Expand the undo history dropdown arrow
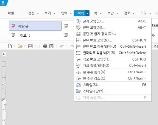Viewport: 158px width, 125px height. [x=67, y=46]
